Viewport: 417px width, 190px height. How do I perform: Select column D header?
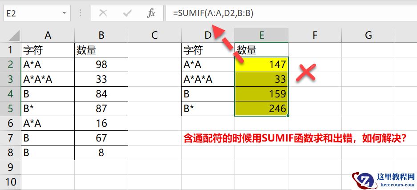click(x=208, y=35)
